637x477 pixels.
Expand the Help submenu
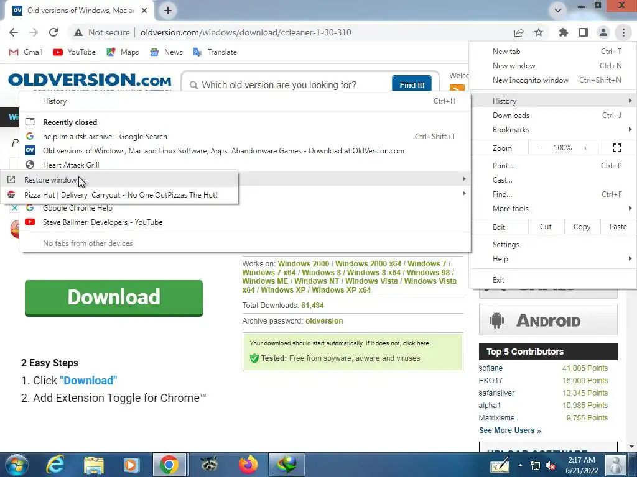[x=553, y=259]
